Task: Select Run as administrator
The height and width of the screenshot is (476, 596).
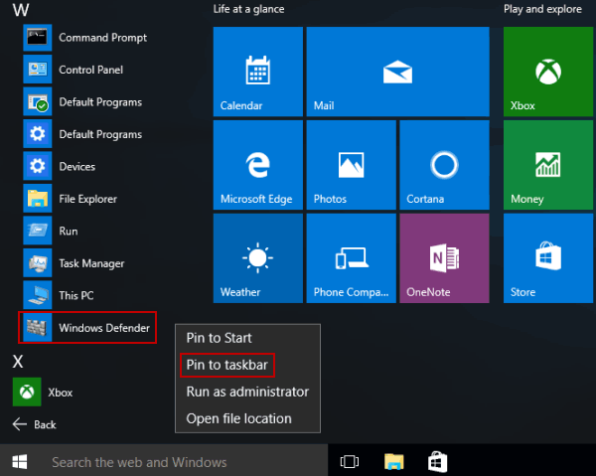Action: click(247, 392)
